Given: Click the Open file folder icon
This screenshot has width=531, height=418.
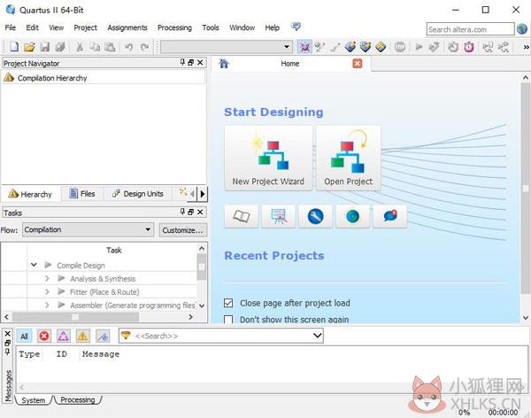Looking at the screenshot, I should point(29,47).
